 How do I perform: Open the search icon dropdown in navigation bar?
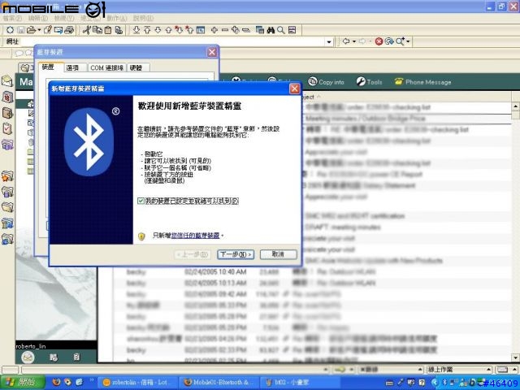[408, 41]
